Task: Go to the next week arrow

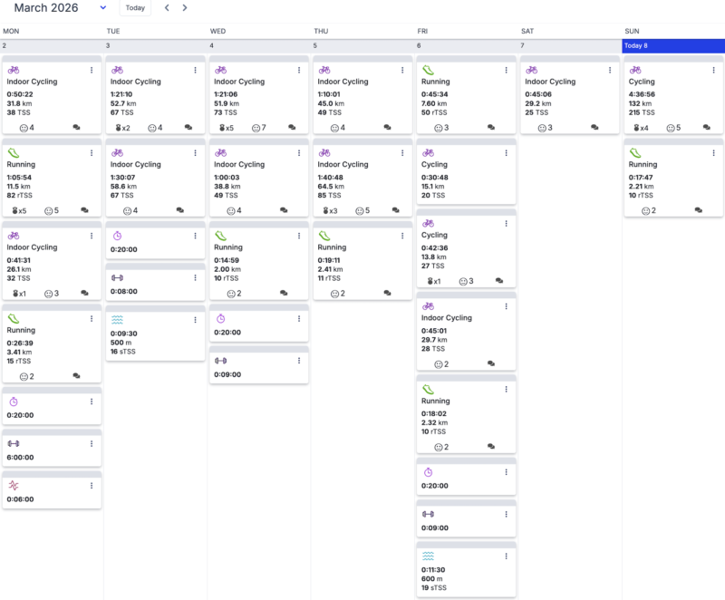Action: pyautogui.click(x=185, y=8)
